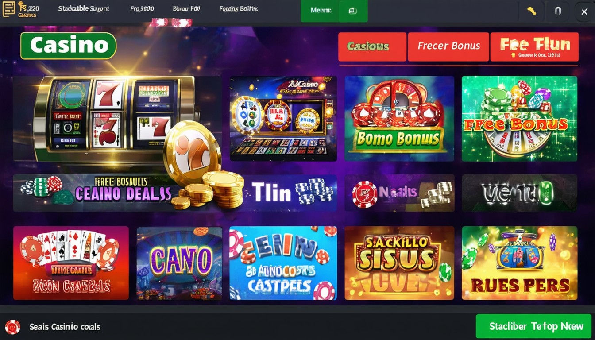This screenshot has width=595, height=340.
Task: Open the Frecer Bonus tab
Action: click(448, 46)
